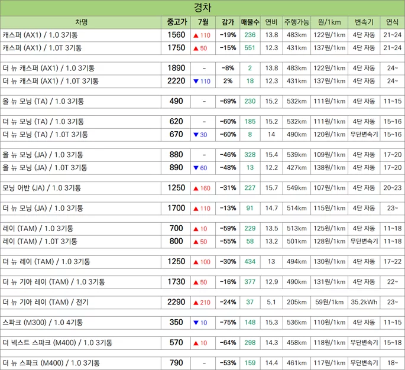The width and height of the screenshot is (405, 370).
Task: Select row 더 넥스트 스파크 (M400) / 1.0 3기통
Action: click(202, 343)
